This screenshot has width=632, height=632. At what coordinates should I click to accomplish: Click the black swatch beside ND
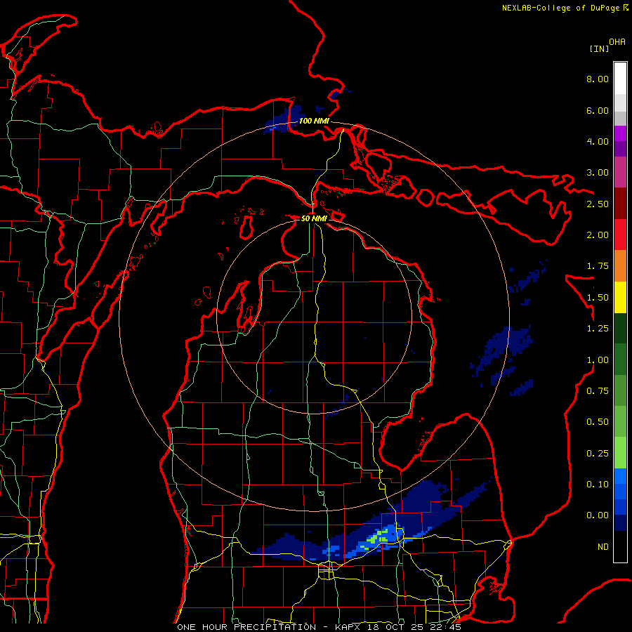620,546
